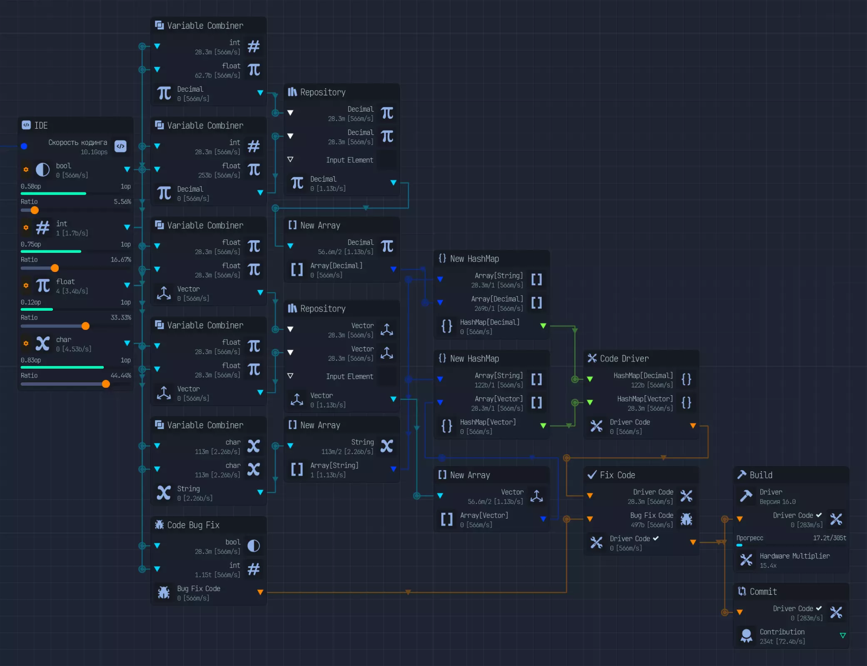Click the code icon next to Скорость кодинга
Image resolution: width=867 pixels, height=666 pixels.
pyautogui.click(x=120, y=146)
